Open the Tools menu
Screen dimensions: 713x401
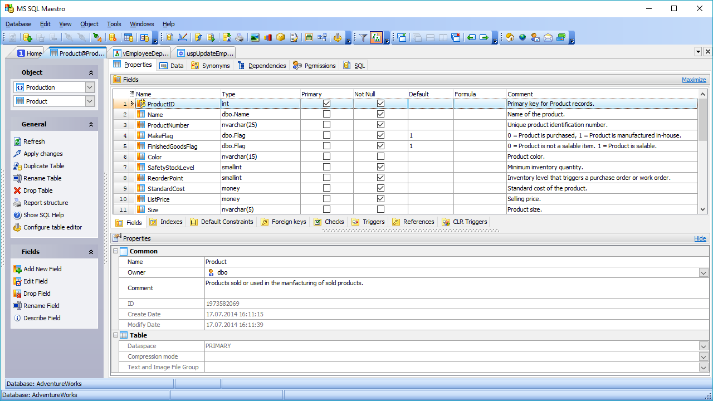coord(114,24)
